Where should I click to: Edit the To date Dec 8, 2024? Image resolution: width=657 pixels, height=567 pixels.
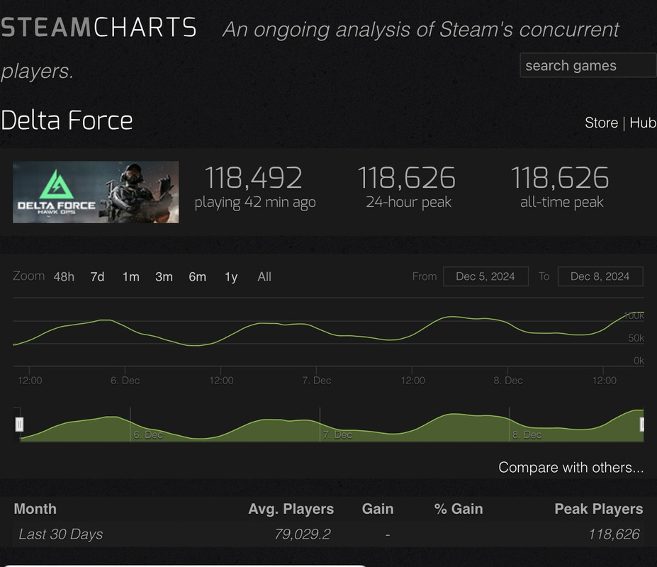pyautogui.click(x=600, y=276)
